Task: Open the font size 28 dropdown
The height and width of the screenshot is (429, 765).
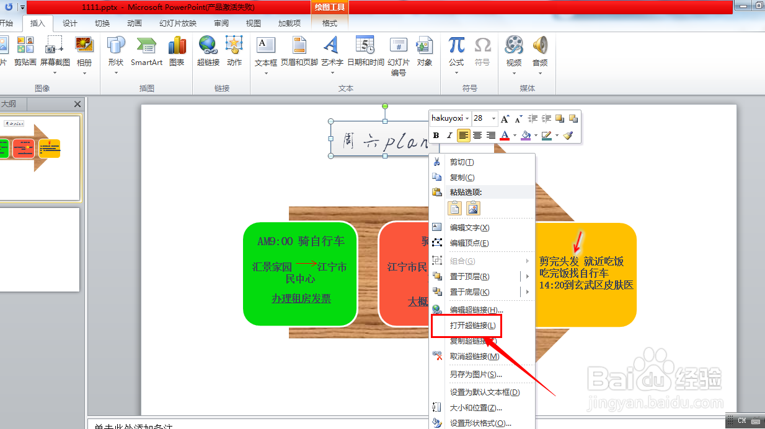Action: point(494,118)
